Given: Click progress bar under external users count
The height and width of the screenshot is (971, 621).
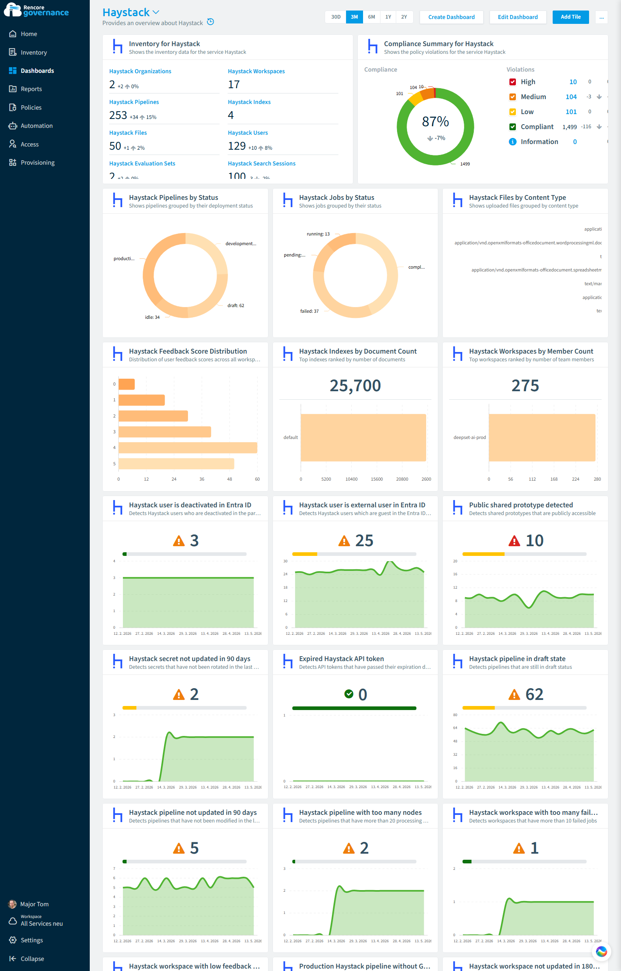Looking at the screenshot, I should point(354,554).
